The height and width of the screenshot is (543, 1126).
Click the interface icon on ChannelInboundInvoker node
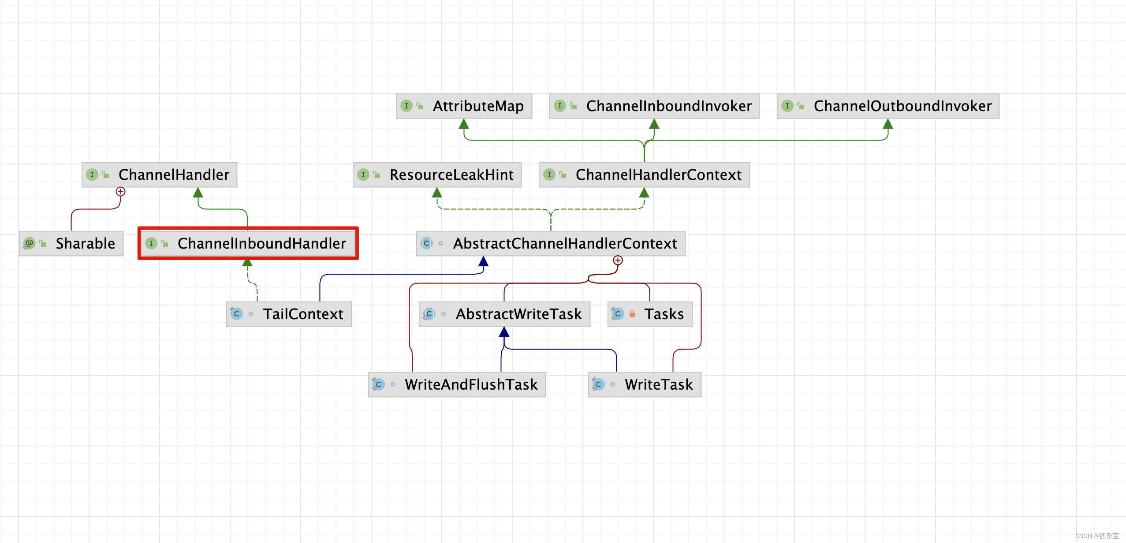tap(559, 106)
